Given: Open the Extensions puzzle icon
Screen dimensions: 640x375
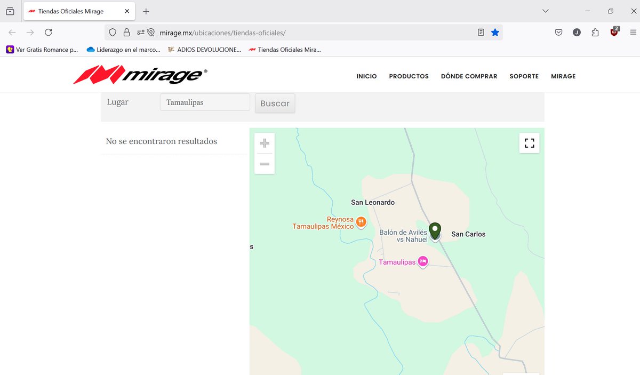Looking at the screenshot, I should click(595, 33).
